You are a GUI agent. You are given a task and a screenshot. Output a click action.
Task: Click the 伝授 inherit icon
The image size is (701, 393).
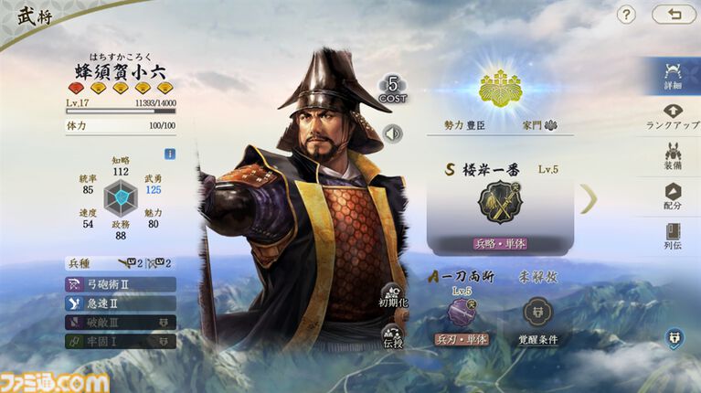[393, 336]
